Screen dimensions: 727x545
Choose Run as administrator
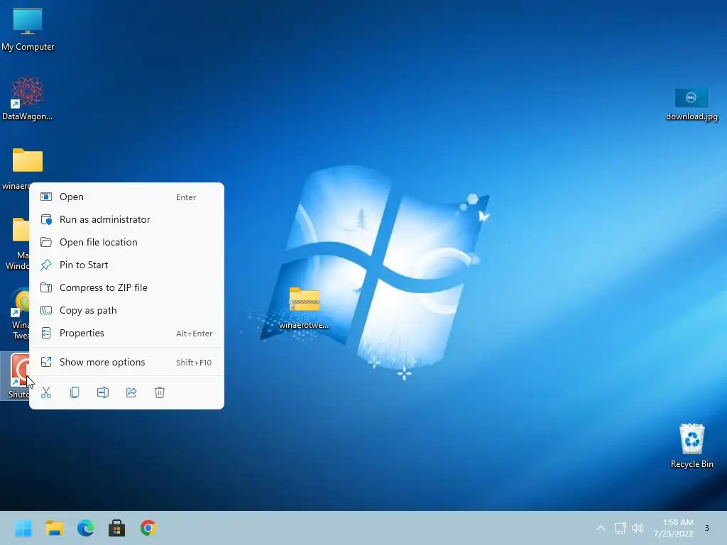(x=126, y=220)
